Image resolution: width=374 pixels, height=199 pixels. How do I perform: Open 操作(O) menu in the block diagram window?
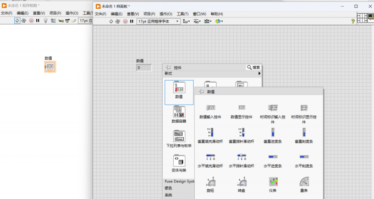point(72,13)
